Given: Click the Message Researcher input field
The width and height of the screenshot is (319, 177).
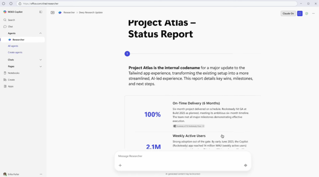Looking at the screenshot, I should point(183,156).
